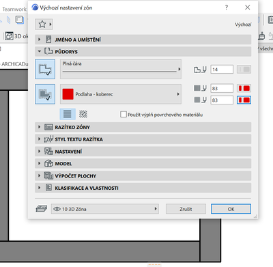This screenshot has height=267, width=273.
Task: Click the VÝPOČET PLOCHY calculation icon
Action: pos(48,175)
